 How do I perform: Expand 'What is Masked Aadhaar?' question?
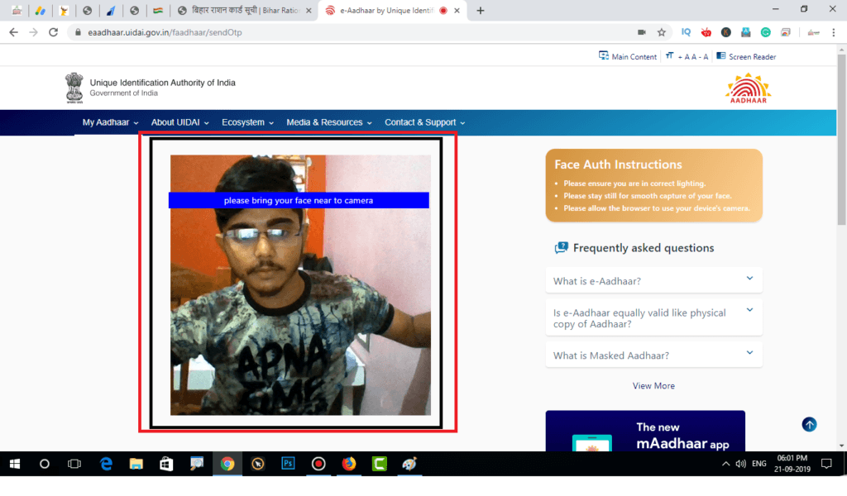[653, 355]
